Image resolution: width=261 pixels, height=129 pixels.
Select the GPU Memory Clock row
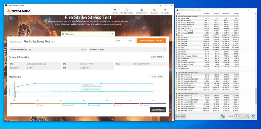(207, 50)
